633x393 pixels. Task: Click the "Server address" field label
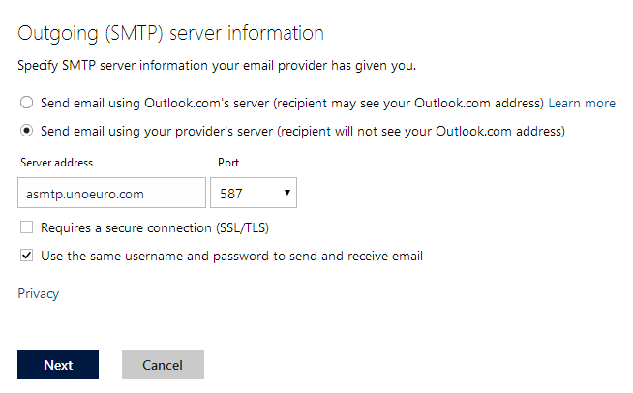click(x=55, y=163)
